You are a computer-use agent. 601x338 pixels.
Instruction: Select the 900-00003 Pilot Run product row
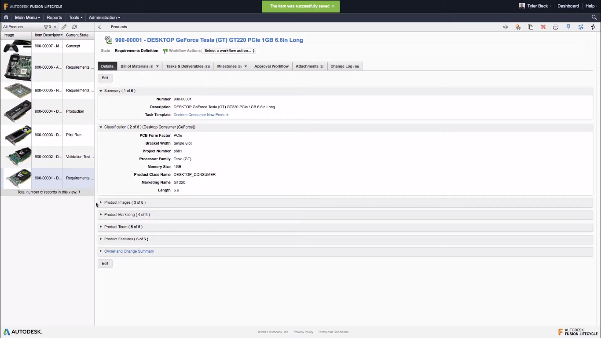pyautogui.click(x=47, y=135)
